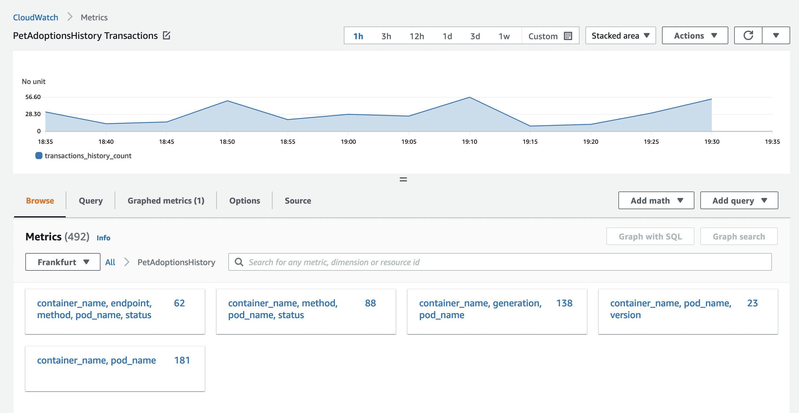
Task: Select the 3h time range option
Action: pos(386,36)
